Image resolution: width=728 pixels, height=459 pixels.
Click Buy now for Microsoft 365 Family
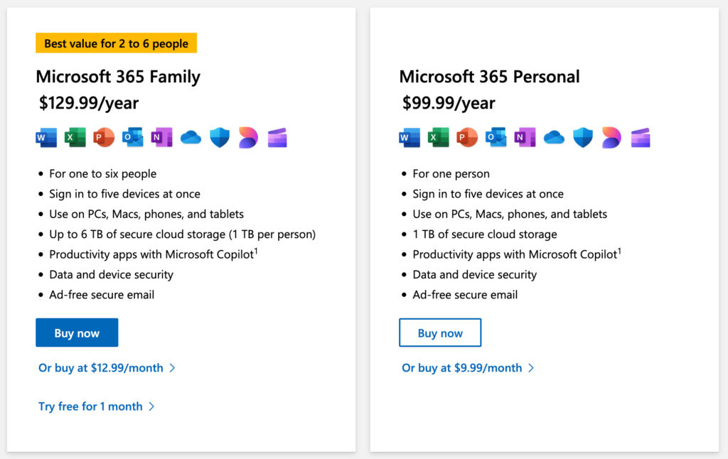click(x=77, y=332)
